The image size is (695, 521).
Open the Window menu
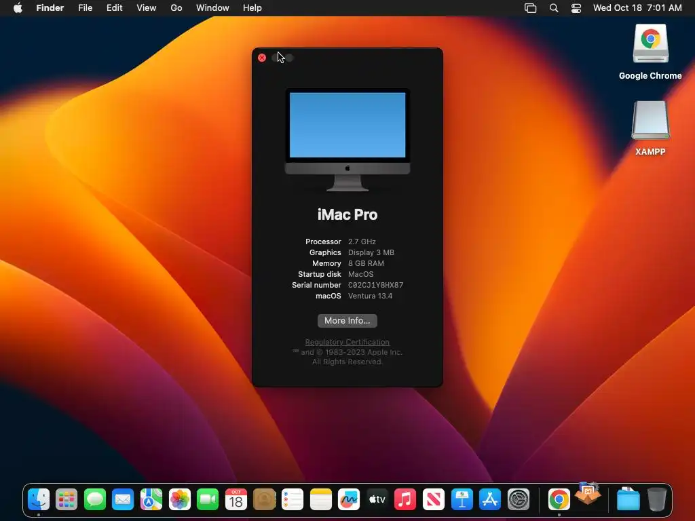[212, 8]
